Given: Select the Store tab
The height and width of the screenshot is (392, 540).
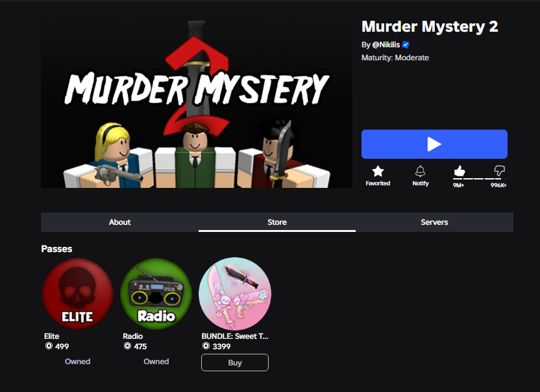Looking at the screenshot, I should click(x=277, y=222).
